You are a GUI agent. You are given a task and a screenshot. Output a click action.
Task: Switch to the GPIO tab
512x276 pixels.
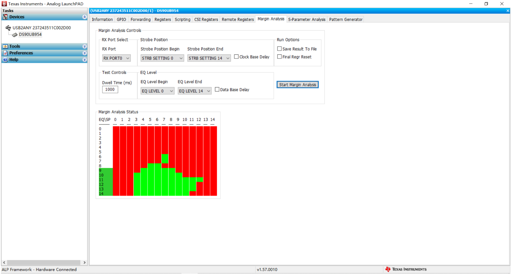[x=121, y=20]
